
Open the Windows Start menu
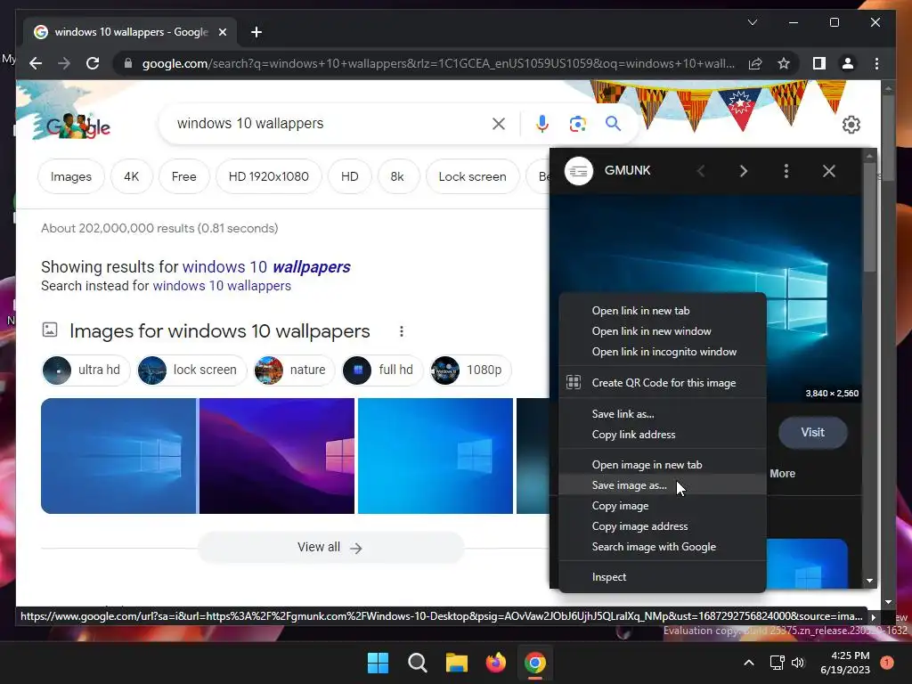tap(378, 663)
